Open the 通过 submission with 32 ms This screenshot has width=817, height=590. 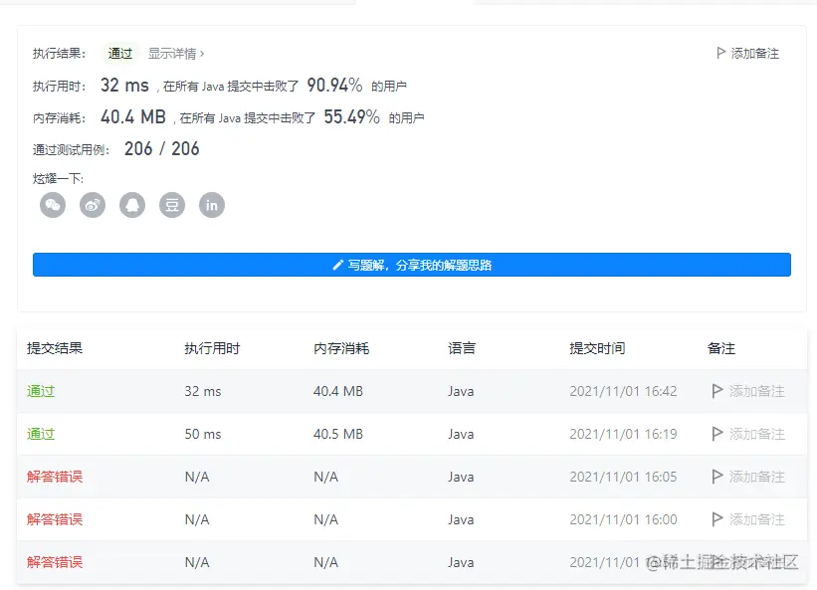[x=41, y=391]
